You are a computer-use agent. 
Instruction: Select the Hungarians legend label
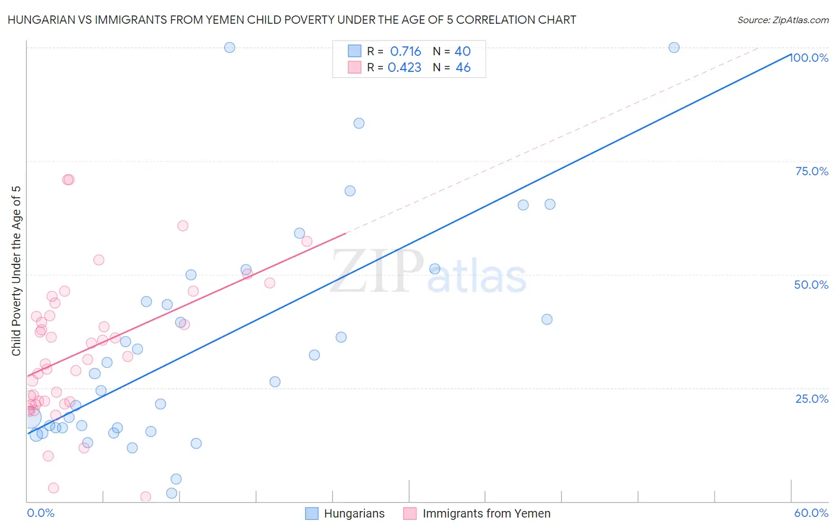pos(354,513)
